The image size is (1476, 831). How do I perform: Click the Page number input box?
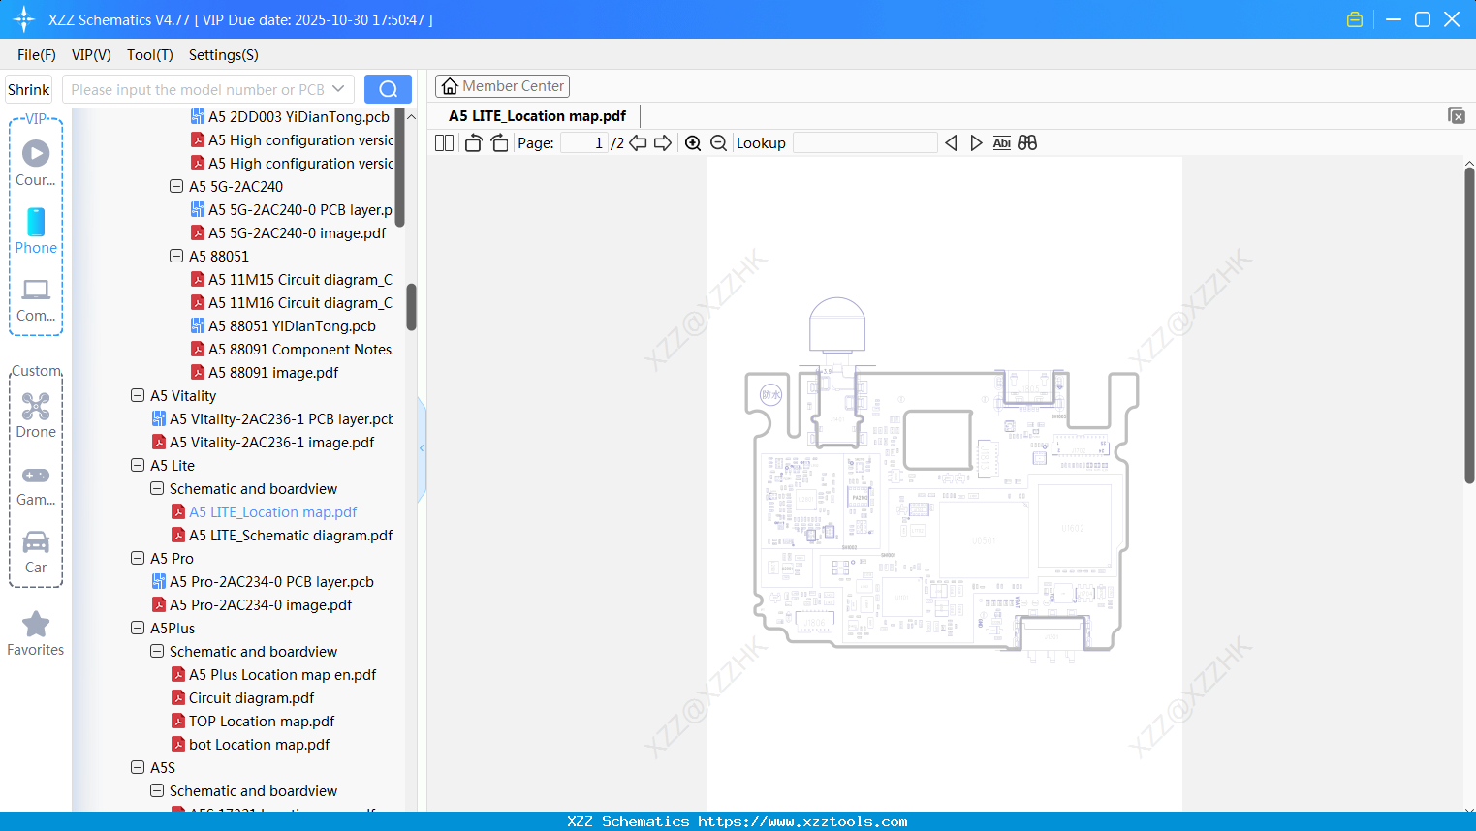[x=584, y=143]
